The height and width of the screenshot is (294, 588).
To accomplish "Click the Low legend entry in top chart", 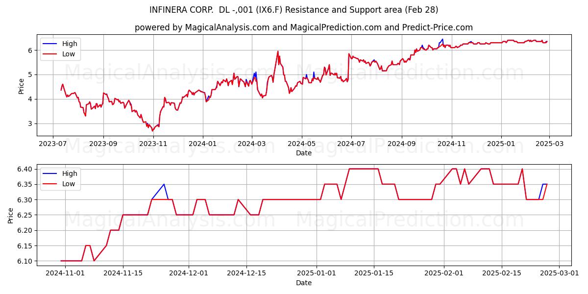I will coord(60,54).
